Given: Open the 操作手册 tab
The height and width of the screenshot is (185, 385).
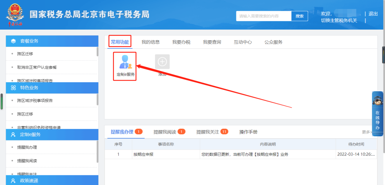Looking at the screenshot, I should [248, 132].
